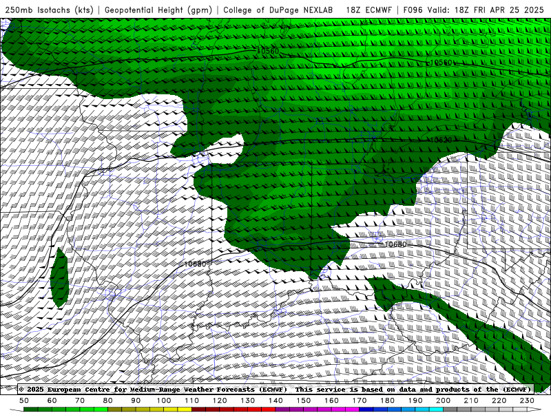The height and width of the screenshot is (413, 551).
Task: Click the 110 knot scale label
Action: click(x=192, y=401)
